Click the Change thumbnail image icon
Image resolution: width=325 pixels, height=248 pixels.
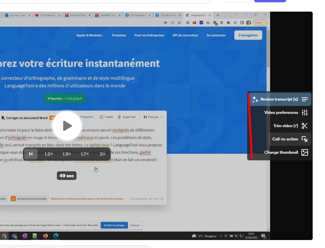coord(305,152)
